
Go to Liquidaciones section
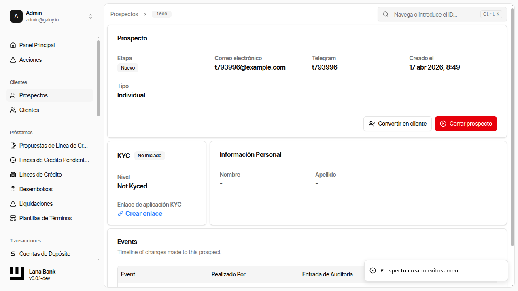[36, 204]
